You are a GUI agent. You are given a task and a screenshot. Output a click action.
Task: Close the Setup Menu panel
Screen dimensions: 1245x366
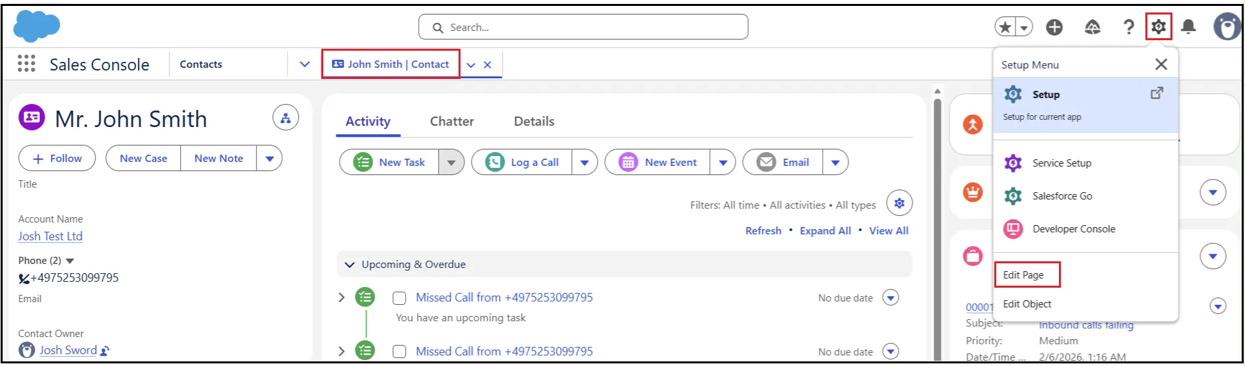(x=1161, y=64)
